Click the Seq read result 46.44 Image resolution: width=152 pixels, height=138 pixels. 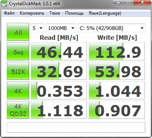point(59,51)
